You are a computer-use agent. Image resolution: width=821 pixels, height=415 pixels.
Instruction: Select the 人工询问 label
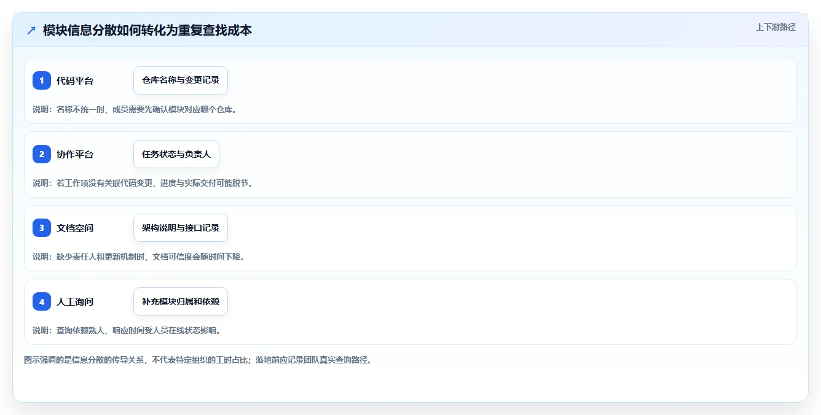point(75,301)
